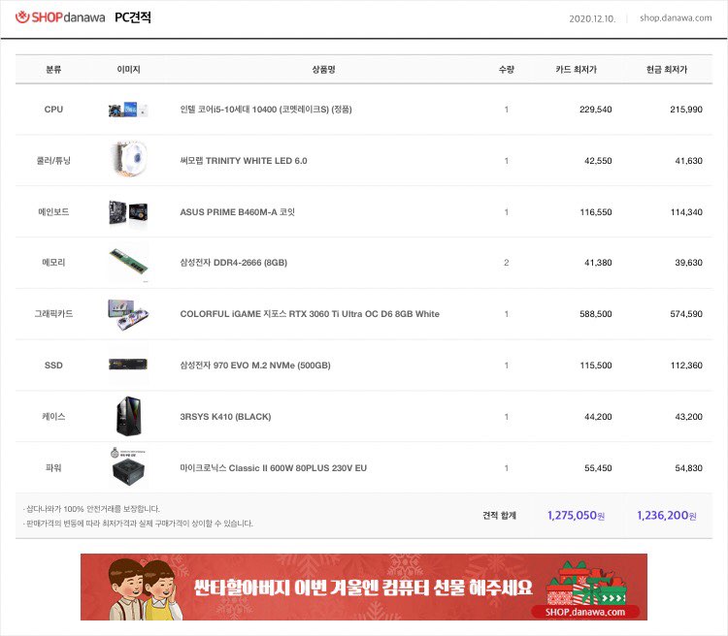Open the shop.danawa.com link in header
This screenshot has width=728, height=636.
[676, 18]
